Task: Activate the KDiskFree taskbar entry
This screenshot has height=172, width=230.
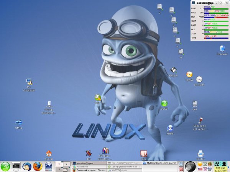Action: (89, 167)
